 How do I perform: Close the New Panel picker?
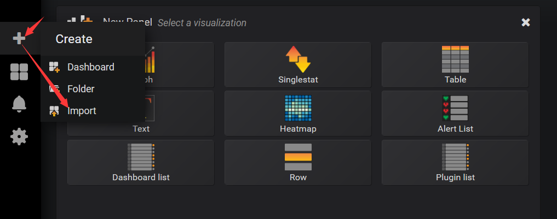(526, 22)
